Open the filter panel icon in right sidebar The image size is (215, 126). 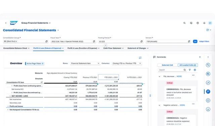[208, 65]
